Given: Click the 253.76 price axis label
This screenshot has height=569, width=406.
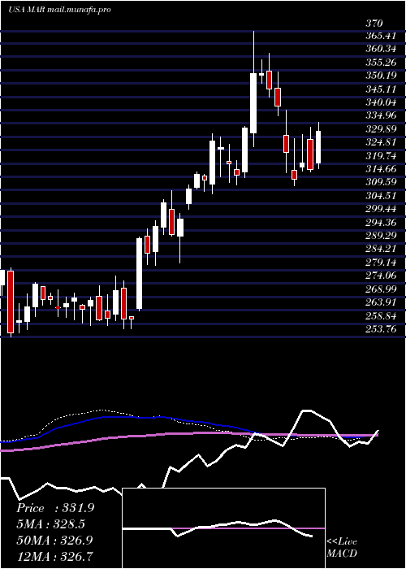Looking at the screenshot, I should coord(380,329).
